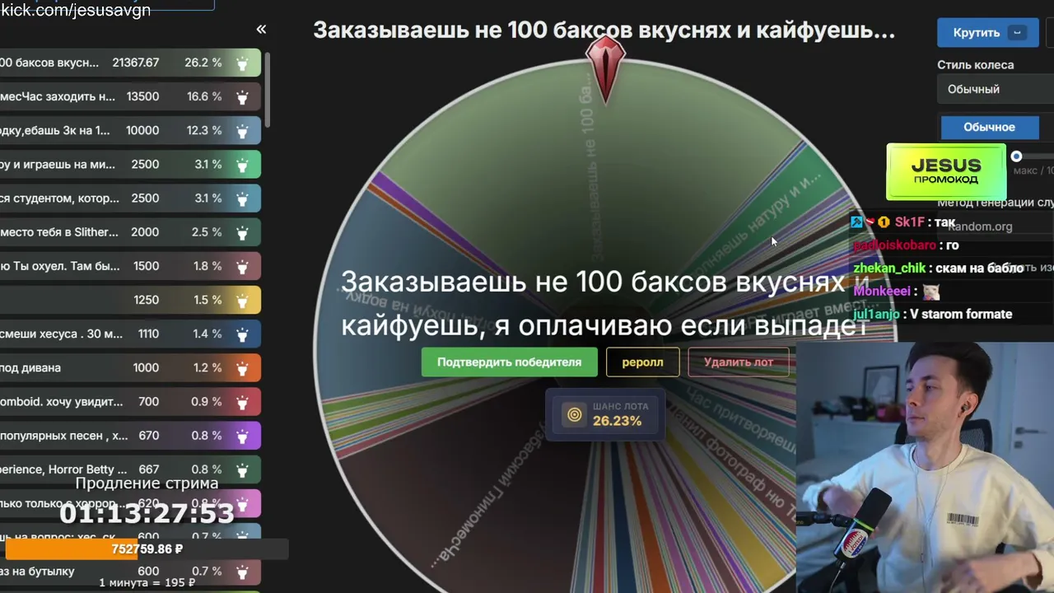Click the spotlight icon on the 620 lot
1054x593 pixels.
pyautogui.click(x=242, y=503)
